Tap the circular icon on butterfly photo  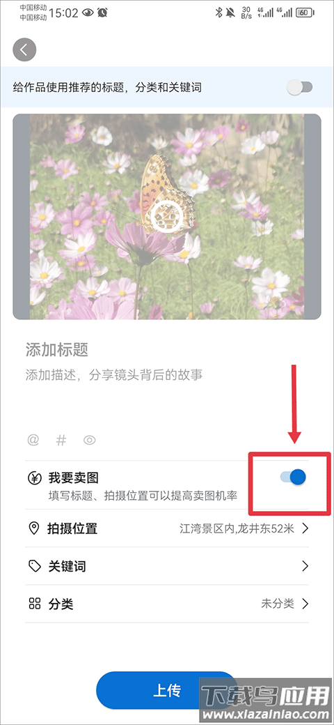[x=166, y=216]
